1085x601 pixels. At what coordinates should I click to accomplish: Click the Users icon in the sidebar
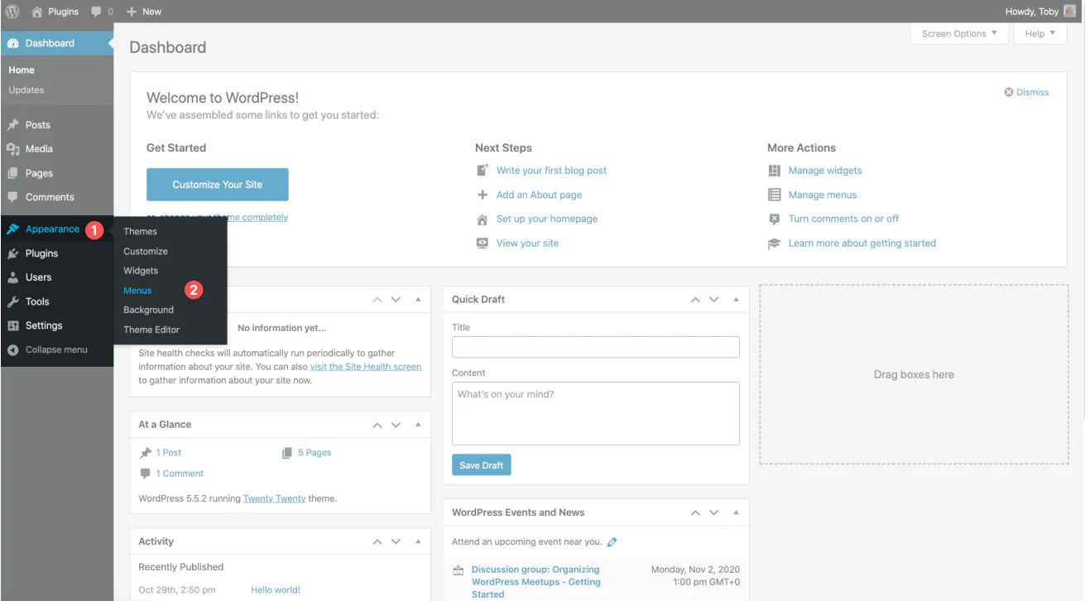point(13,277)
